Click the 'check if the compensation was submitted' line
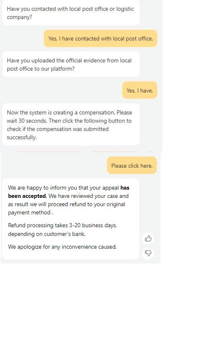This screenshot has height=347, width=213. click(x=58, y=129)
